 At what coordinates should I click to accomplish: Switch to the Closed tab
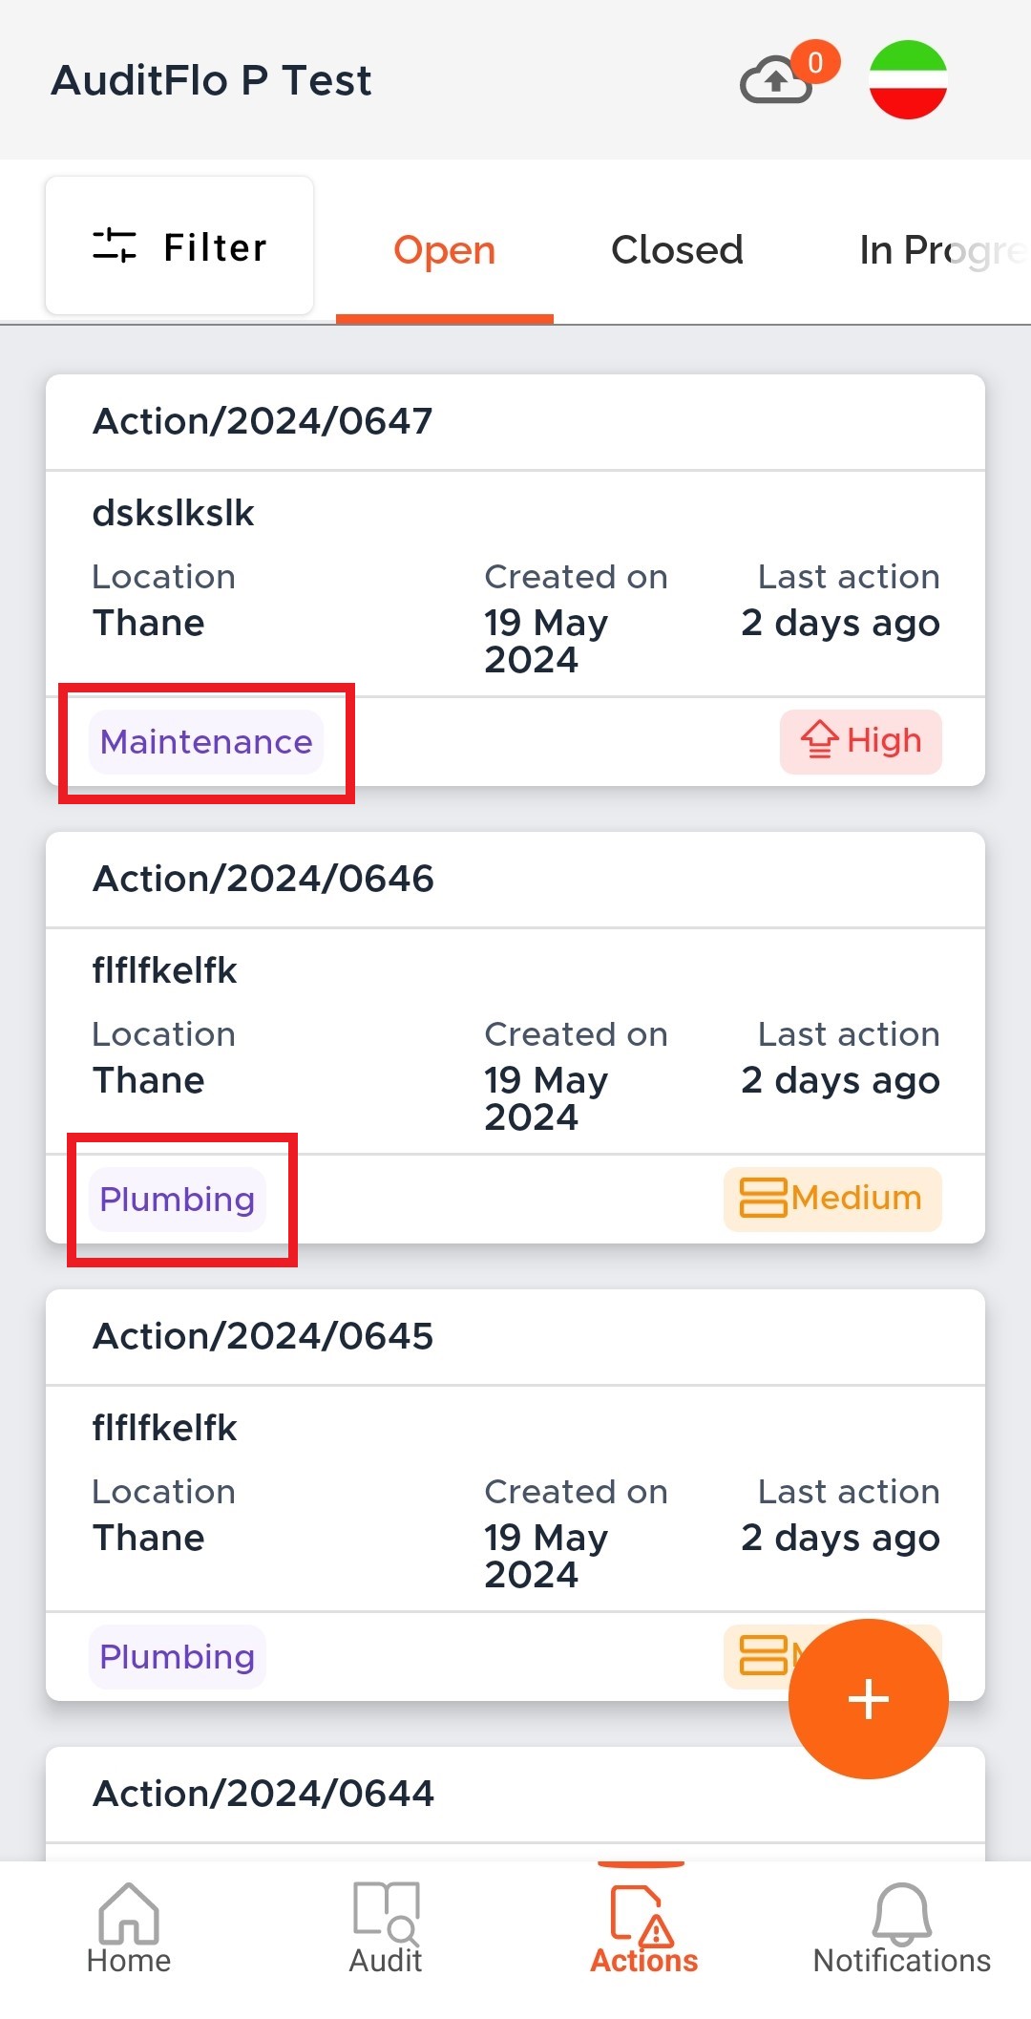click(x=677, y=250)
